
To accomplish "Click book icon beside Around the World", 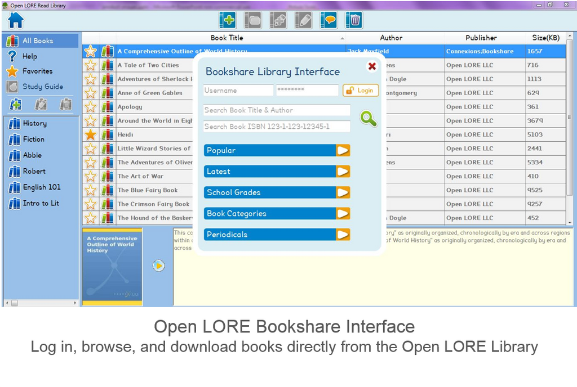I will click(108, 121).
